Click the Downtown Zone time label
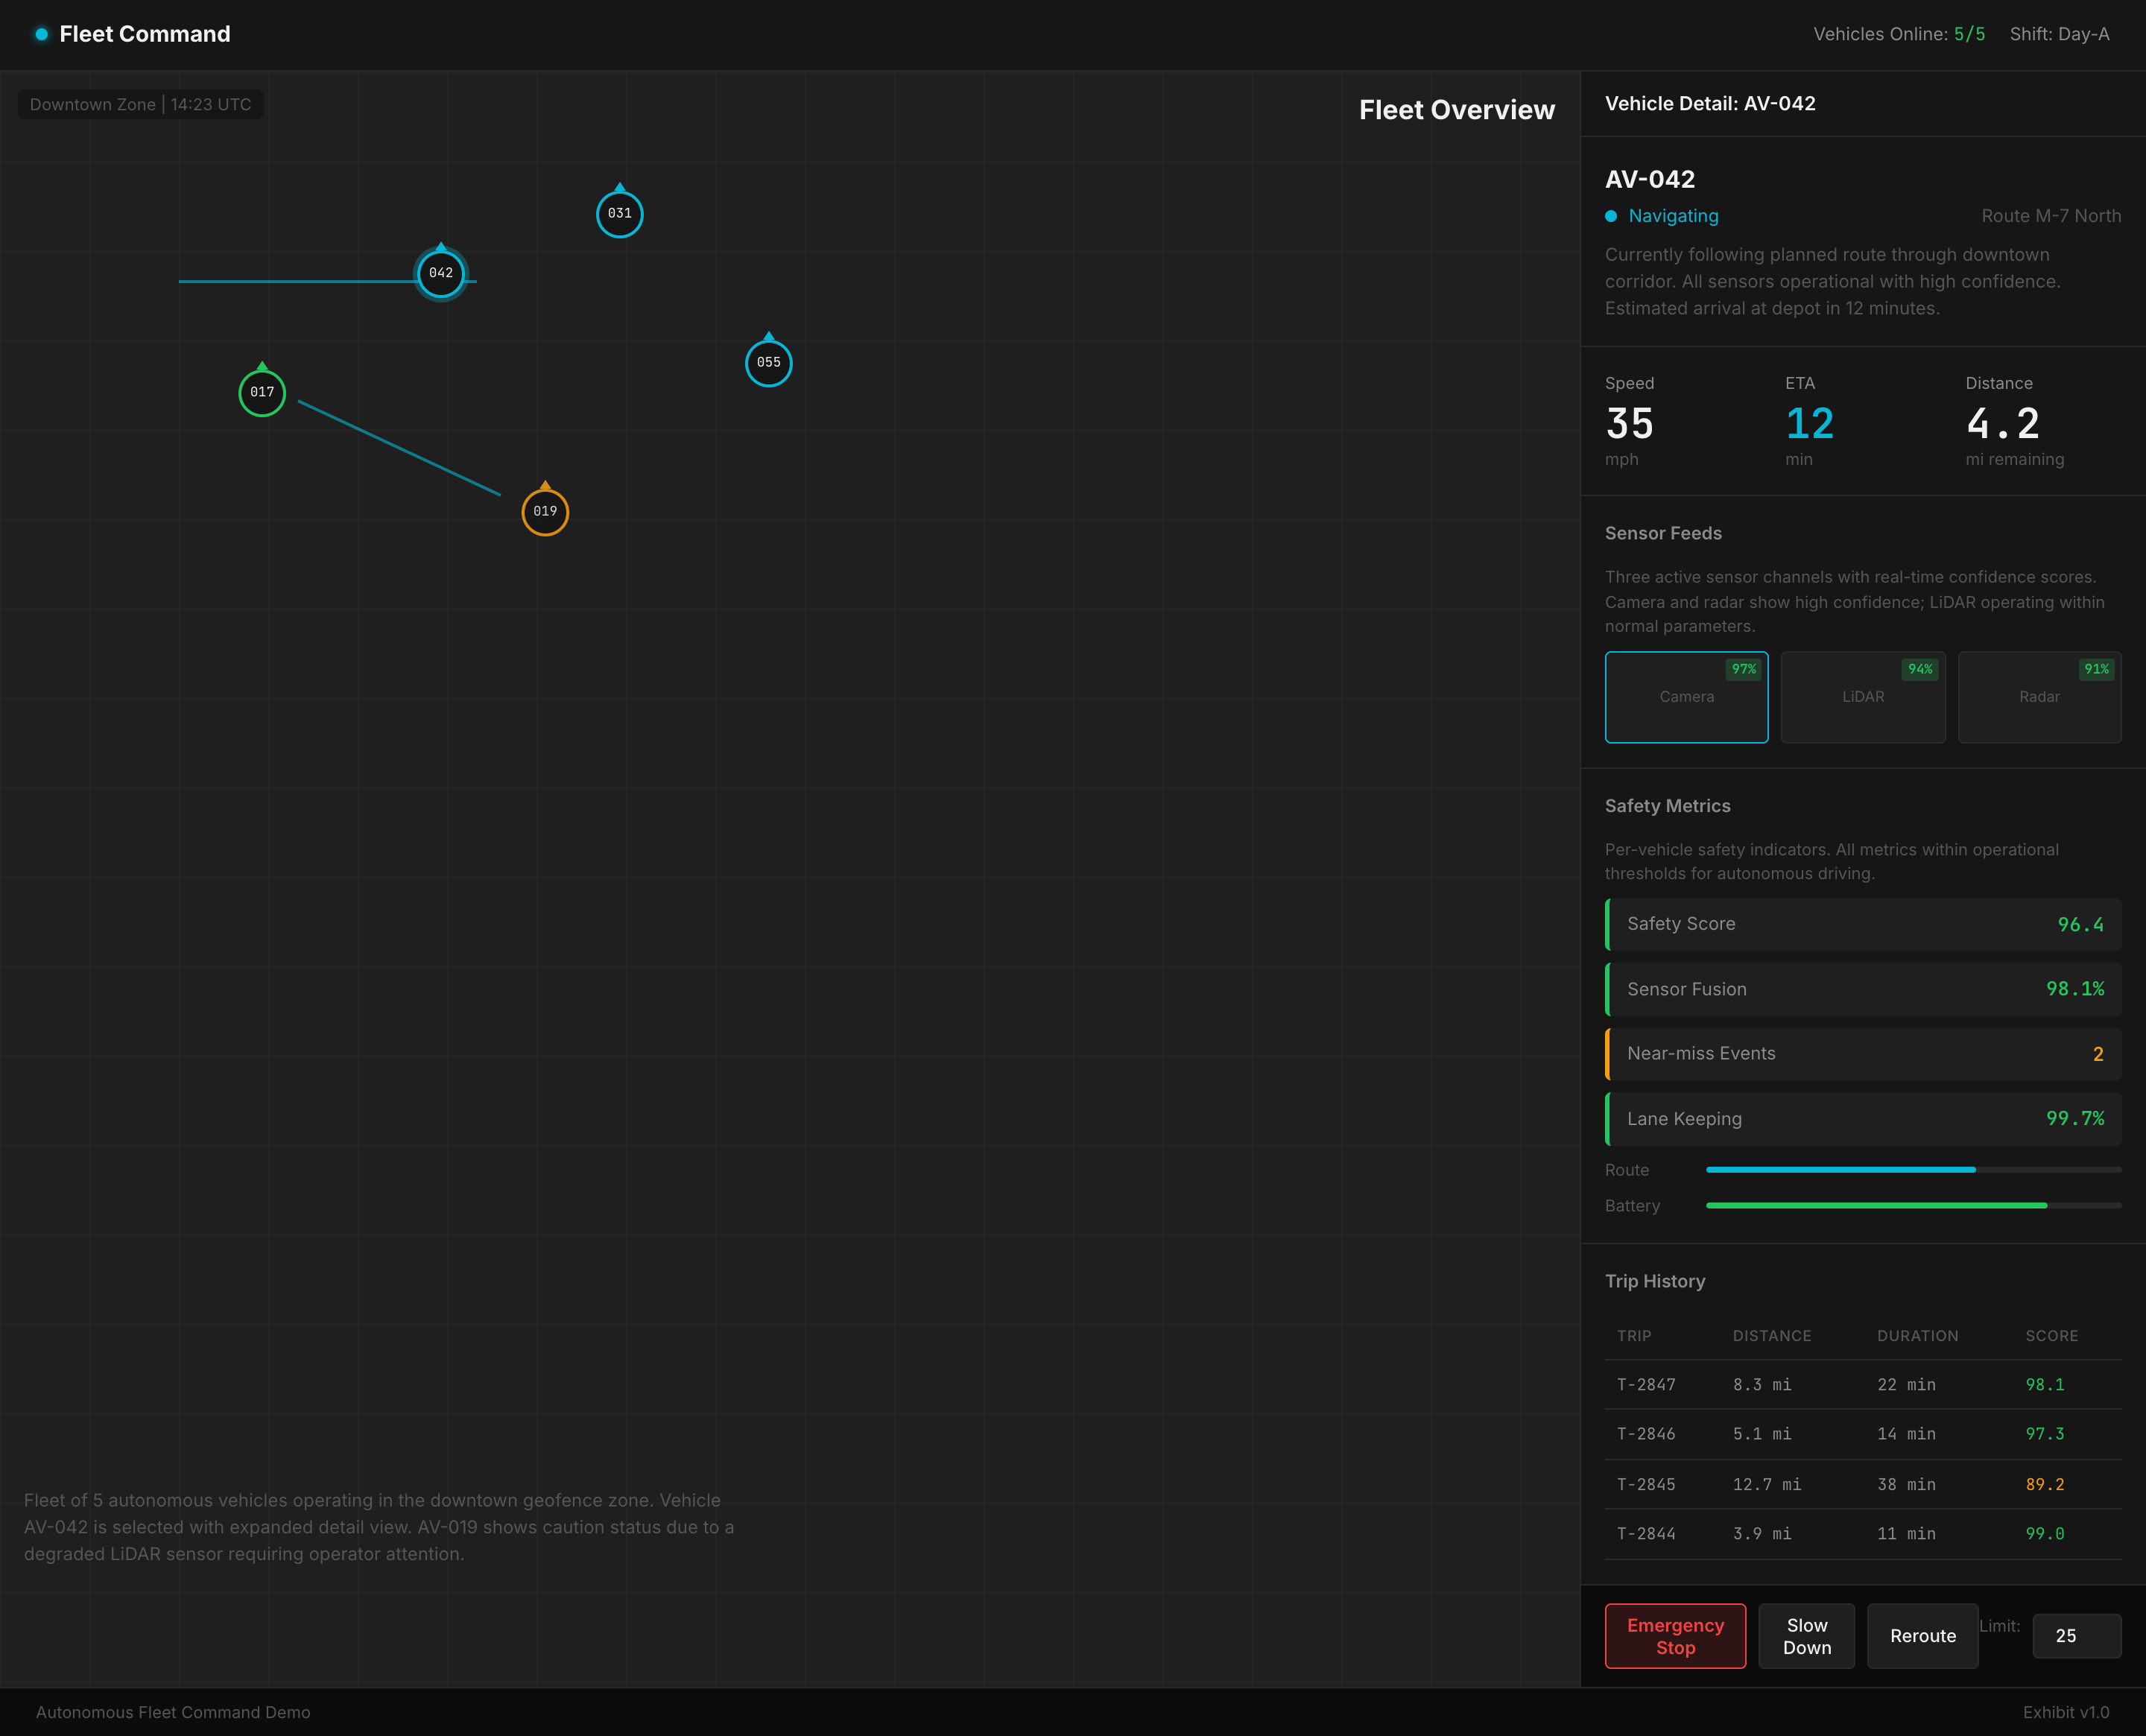Image resolution: width=2146 pixels, height=1736 pixels. (141, 104)
